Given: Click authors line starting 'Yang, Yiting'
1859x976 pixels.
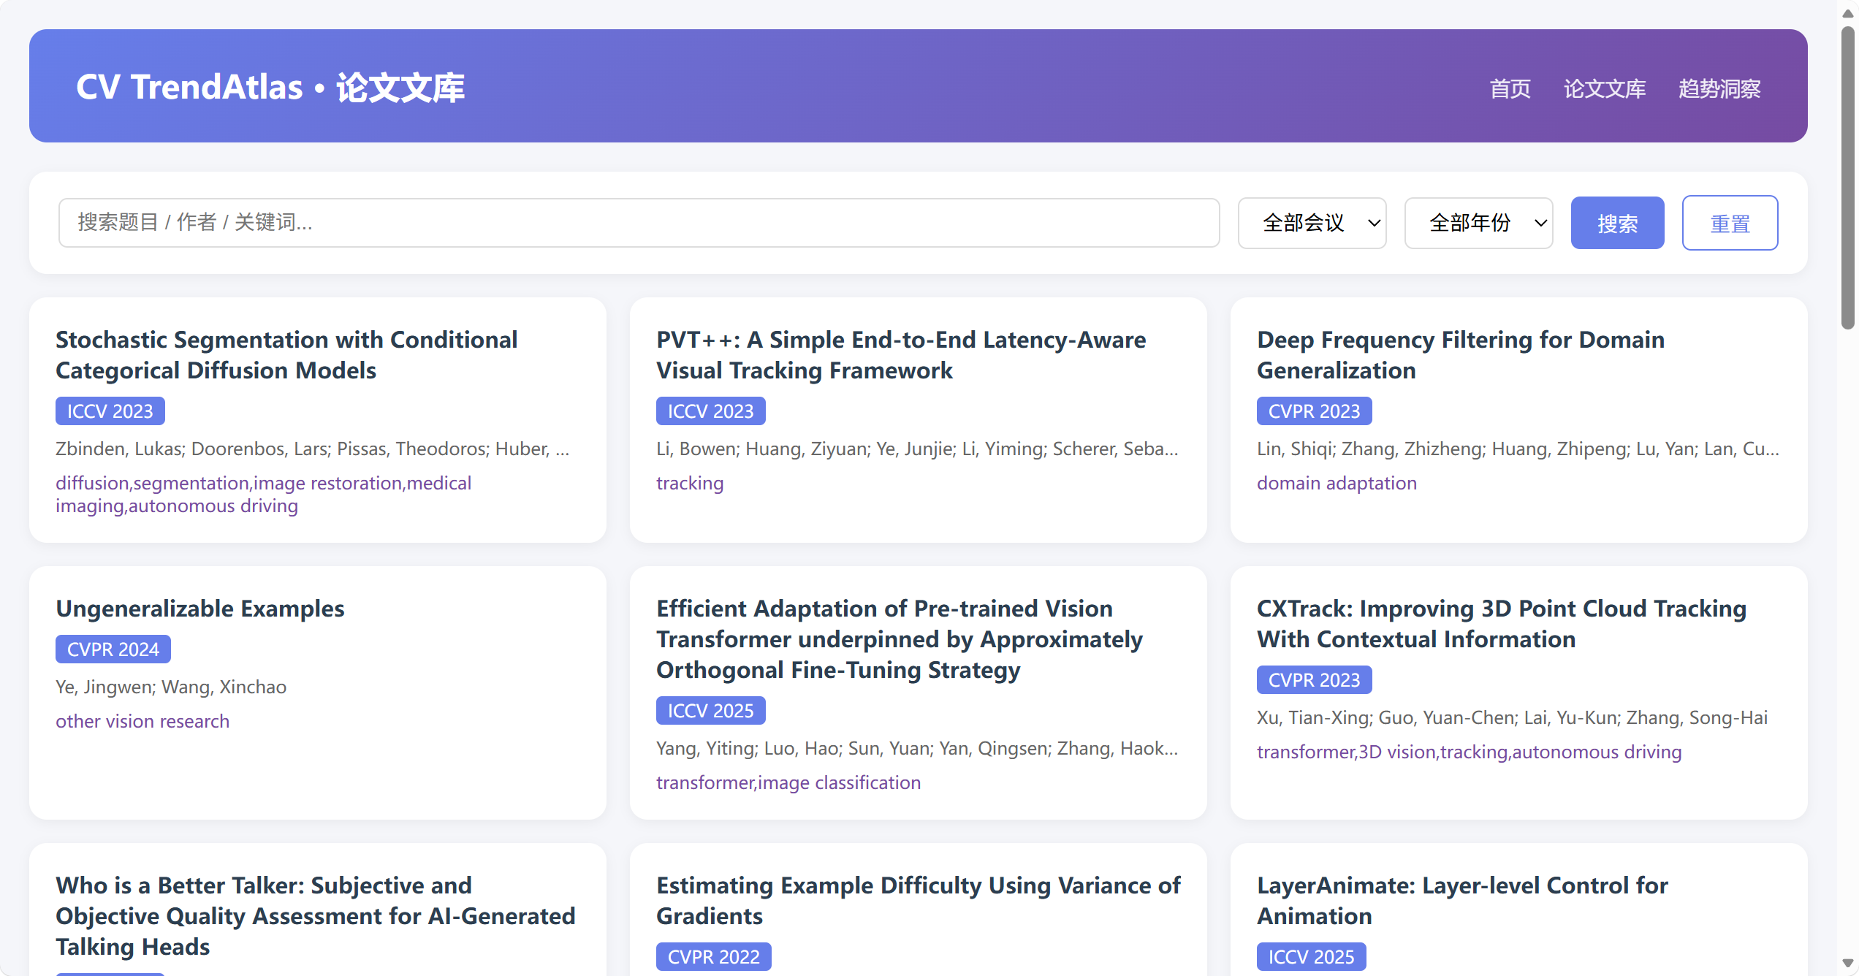Looking at the screenshot, I should click(917, 748).
